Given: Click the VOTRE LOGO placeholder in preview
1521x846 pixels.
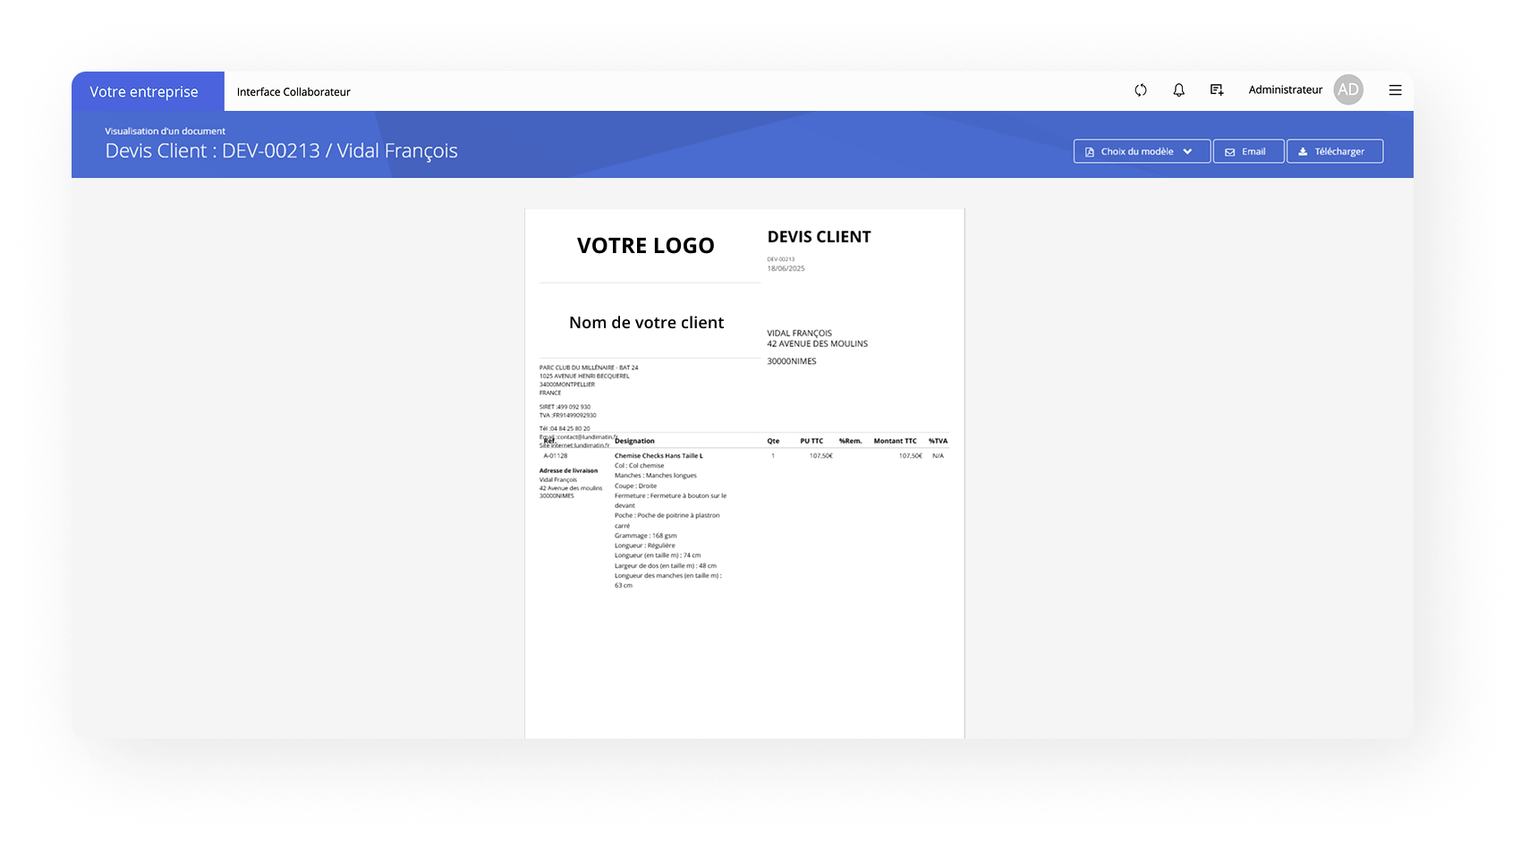Looking at the screenshot, I should (x=645, y=246).
